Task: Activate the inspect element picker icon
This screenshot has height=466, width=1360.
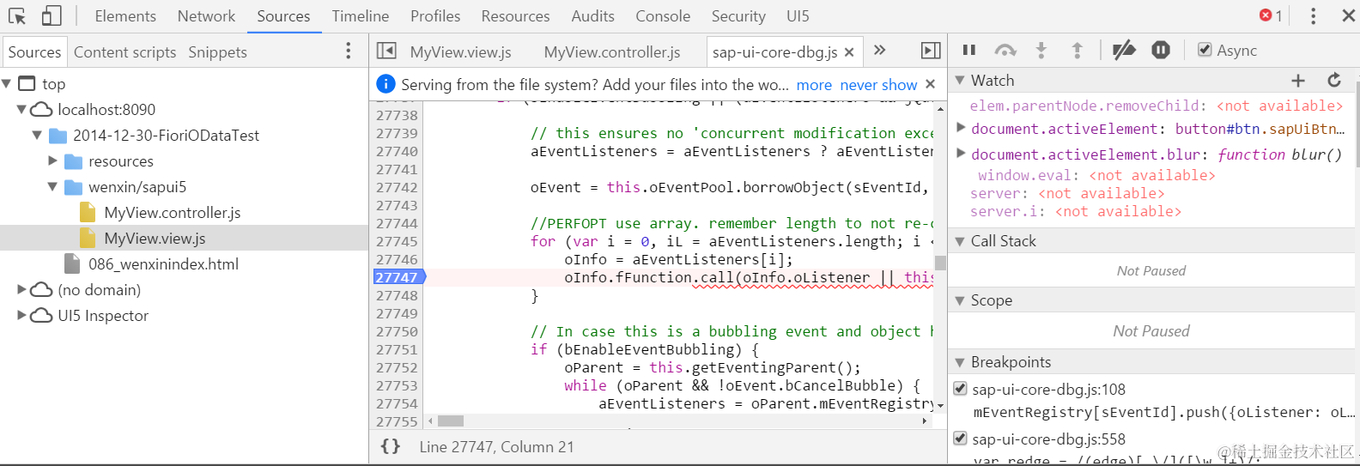Action: [17, 16]
